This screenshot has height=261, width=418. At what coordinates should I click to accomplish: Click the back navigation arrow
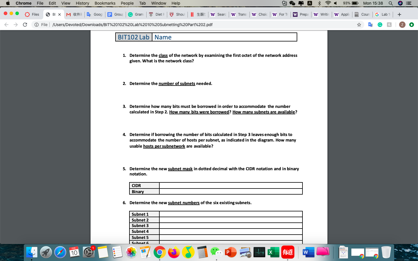pos(6,25)
